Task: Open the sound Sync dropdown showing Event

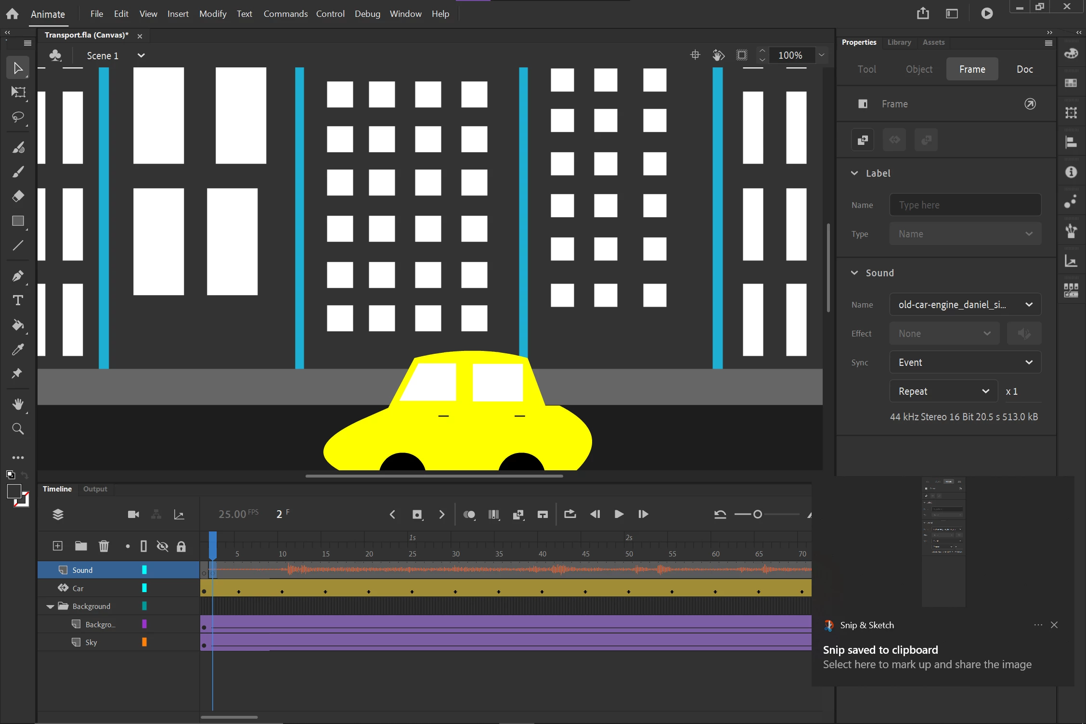Action: [965, 362]
